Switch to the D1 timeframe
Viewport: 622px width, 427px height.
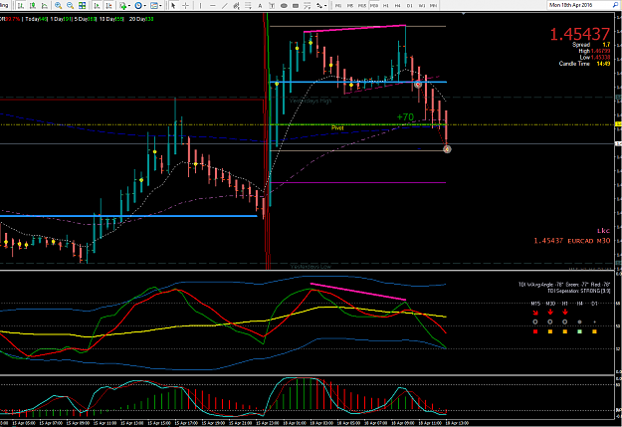coord(410,6)
